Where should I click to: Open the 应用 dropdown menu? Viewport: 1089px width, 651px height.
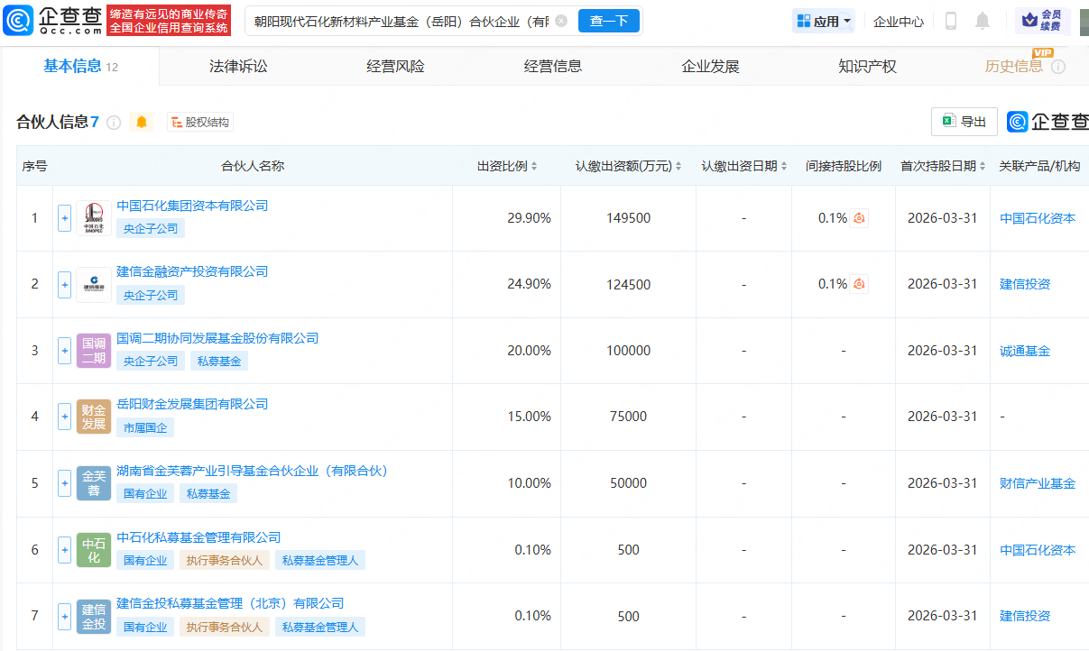tap(824, 21)
